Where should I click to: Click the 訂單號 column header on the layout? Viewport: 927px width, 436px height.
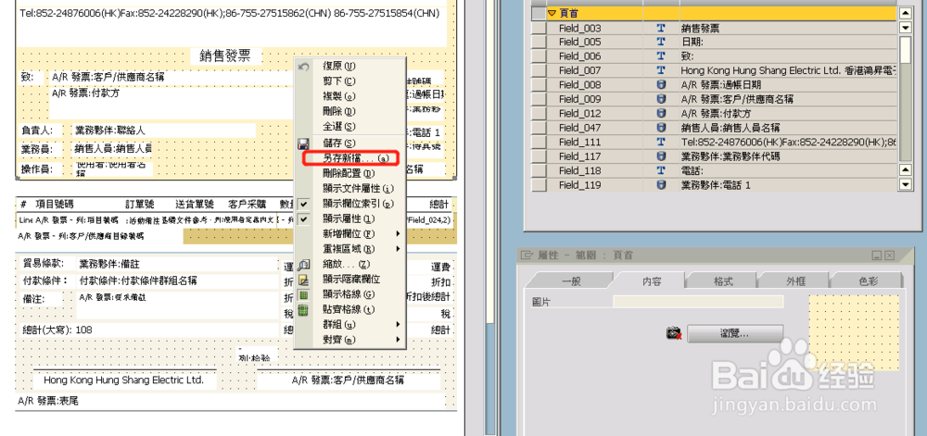(x=139, y=205)
